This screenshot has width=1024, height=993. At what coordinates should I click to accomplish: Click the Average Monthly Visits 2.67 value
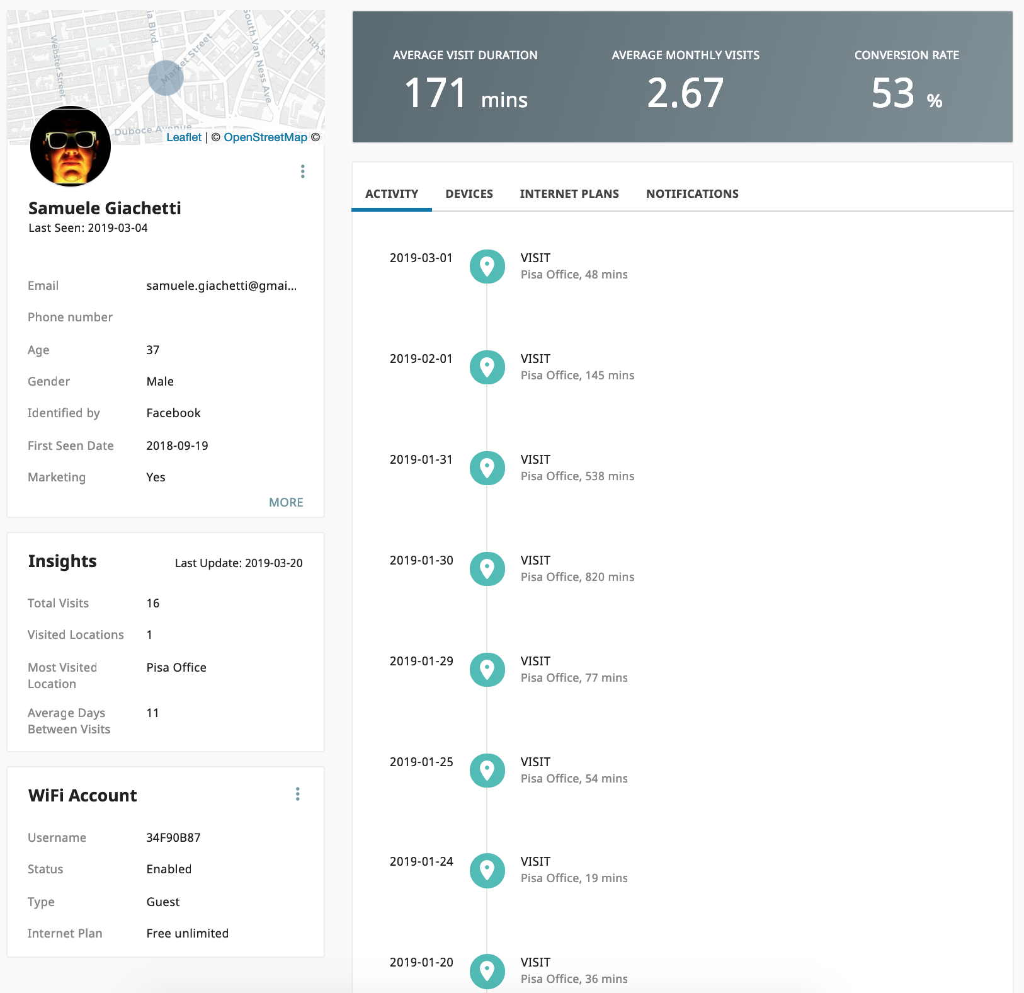pos(685,93)
